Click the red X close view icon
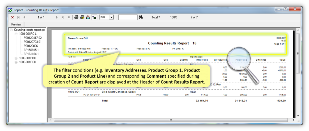This screenshot has width=309, height=131. point(12,17)
